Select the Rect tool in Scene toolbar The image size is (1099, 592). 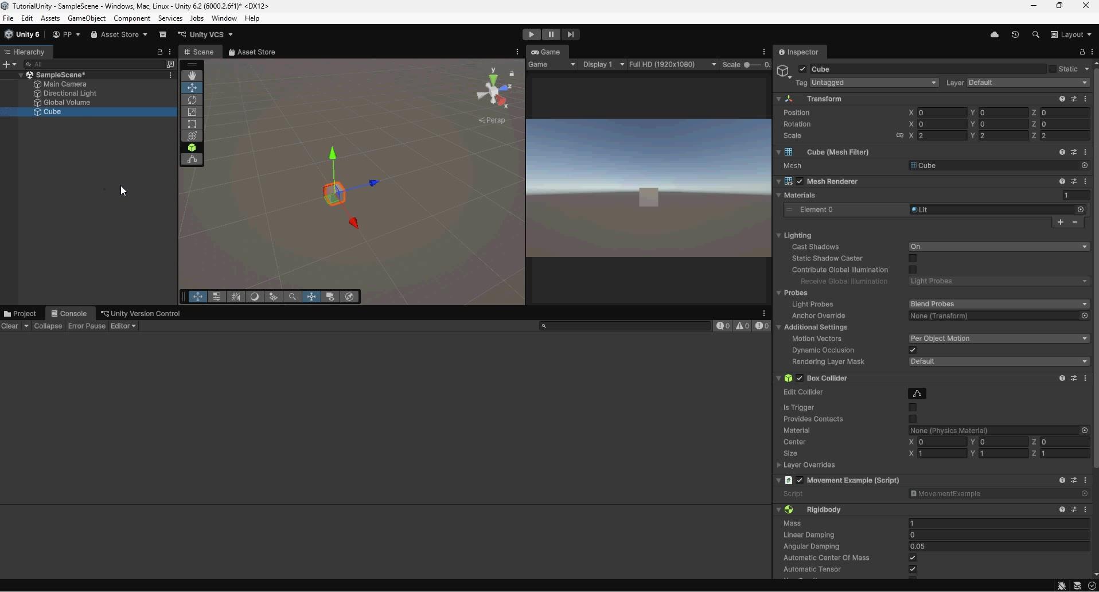pos(192,124)
